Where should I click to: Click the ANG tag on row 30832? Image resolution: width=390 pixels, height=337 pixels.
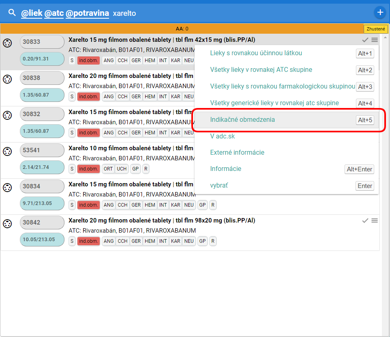coord(109,133)
